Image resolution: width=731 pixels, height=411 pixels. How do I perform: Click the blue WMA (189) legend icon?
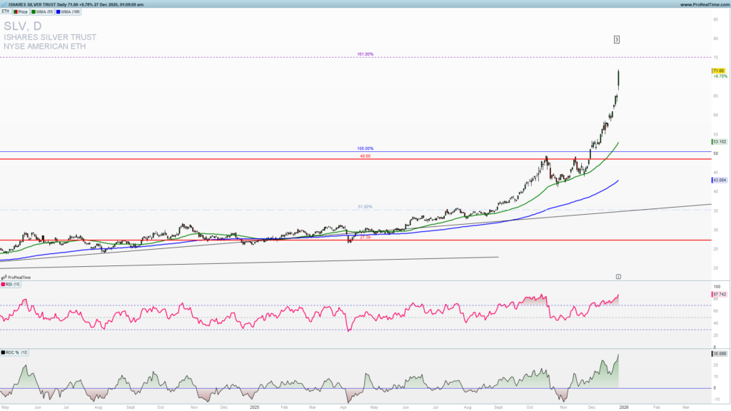[x=59, y=11]
